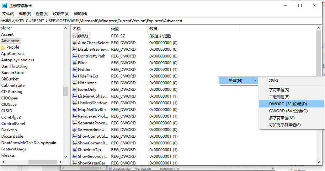Open the 查看(V) menu

[x=42, y=13]
